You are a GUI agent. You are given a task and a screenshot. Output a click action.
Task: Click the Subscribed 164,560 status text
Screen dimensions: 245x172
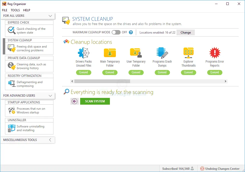coord(176,169)
